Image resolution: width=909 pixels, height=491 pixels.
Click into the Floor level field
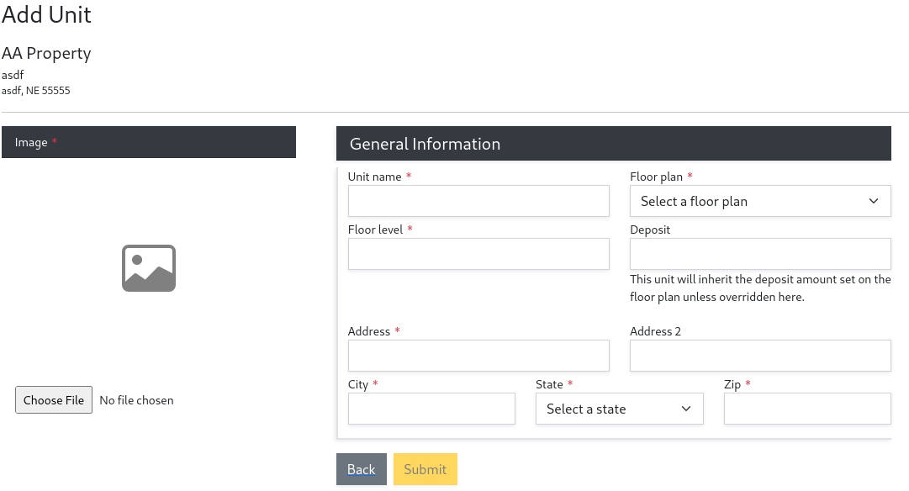[x=478, y=254]
